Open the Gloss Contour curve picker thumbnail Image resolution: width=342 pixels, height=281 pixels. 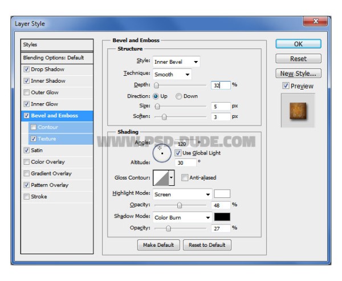coord(161,178)
